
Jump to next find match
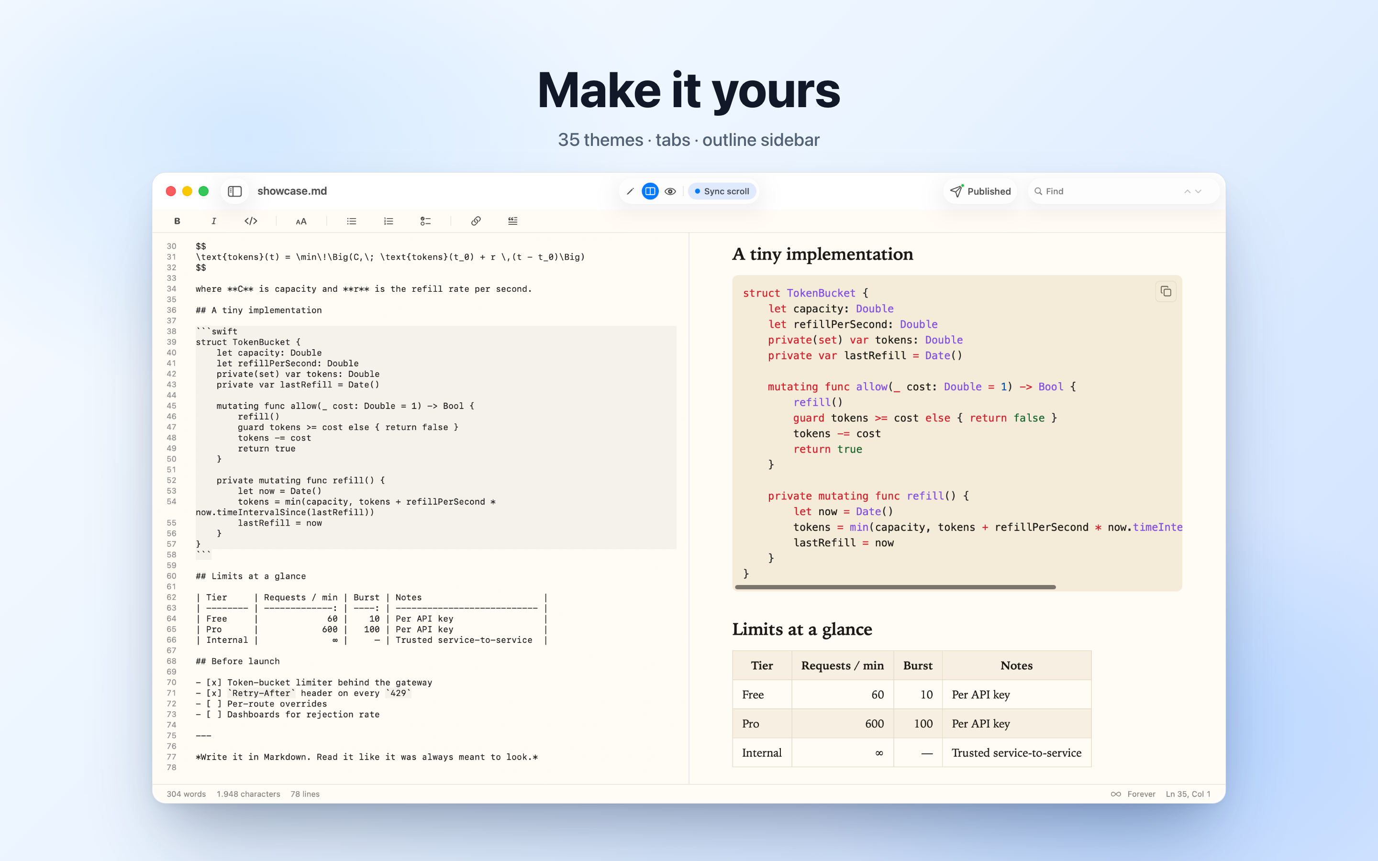pos(1198,191)
